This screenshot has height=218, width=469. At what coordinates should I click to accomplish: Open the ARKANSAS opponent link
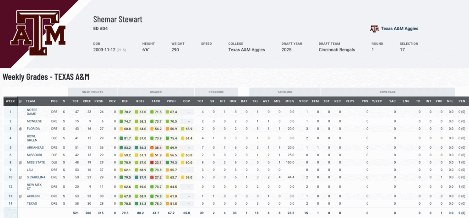click(x=35, y=147)
